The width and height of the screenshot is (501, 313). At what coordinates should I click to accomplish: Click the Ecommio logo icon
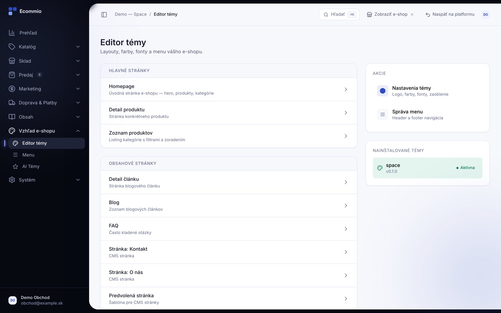(x=13, y=11)
